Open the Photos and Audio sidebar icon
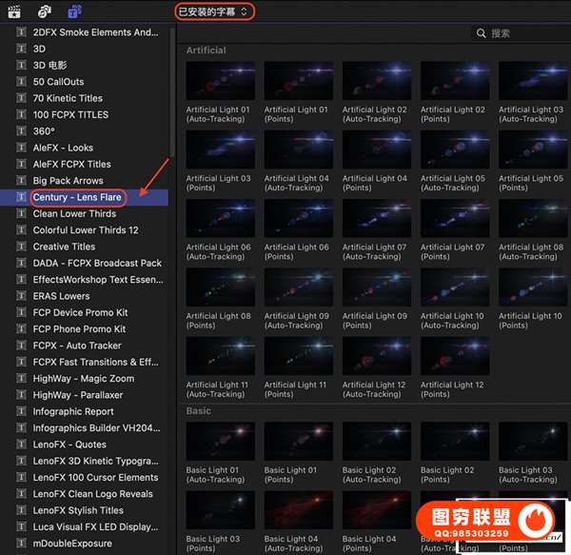The width and height of the screenshot is (571, 555). tap(44, 11)
